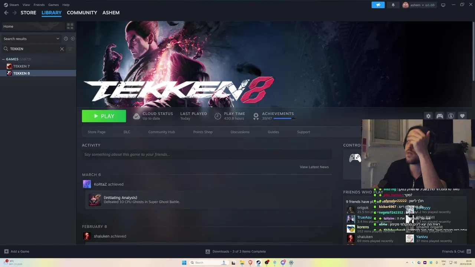Open the ASHEM profile tab
Screen dimensions: 475x267
point(111,13)
